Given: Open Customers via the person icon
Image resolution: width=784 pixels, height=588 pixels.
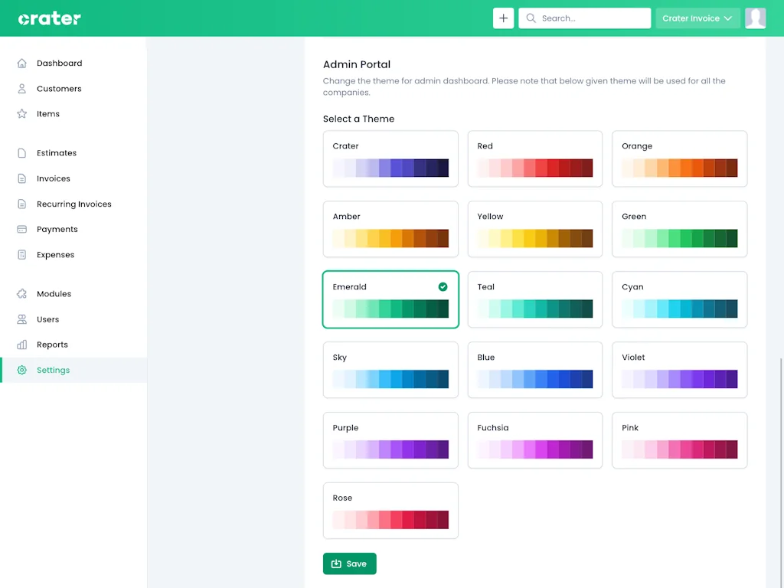Looking at the screenshot, I should [21, 89].
